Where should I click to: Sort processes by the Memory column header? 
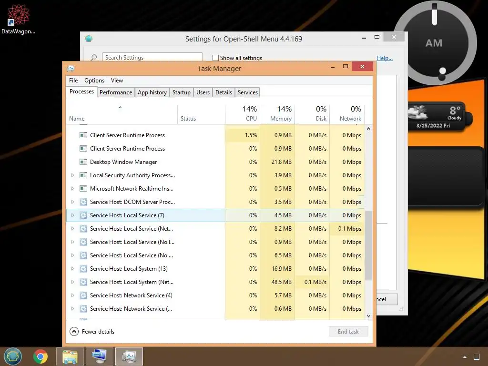pos(278,113)
